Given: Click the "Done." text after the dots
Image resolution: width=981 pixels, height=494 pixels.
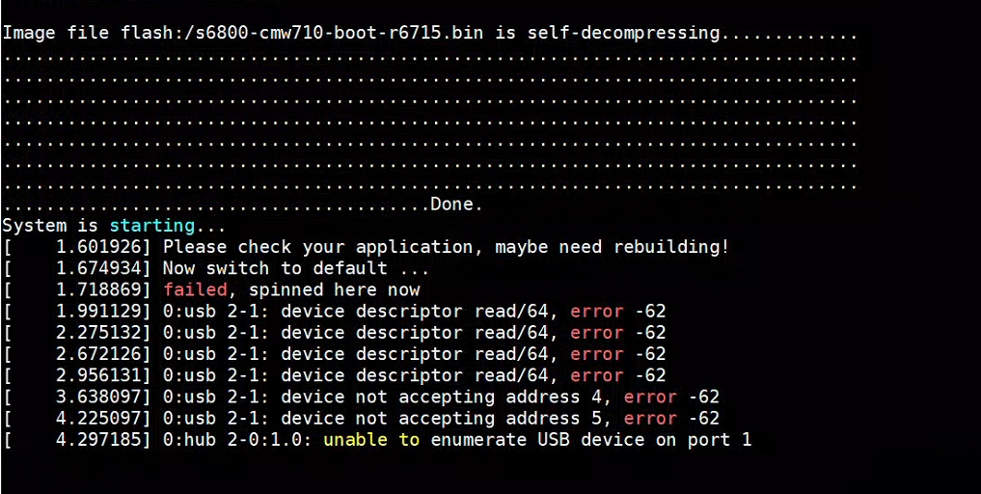Looking at the screenshot, I should tap(456, 205).
